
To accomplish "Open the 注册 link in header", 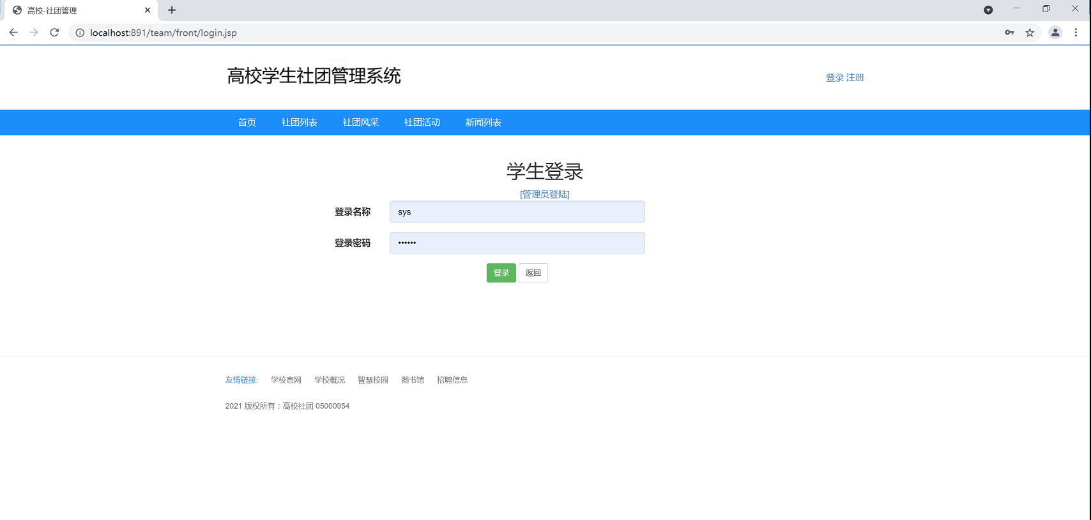I will 855,77.
